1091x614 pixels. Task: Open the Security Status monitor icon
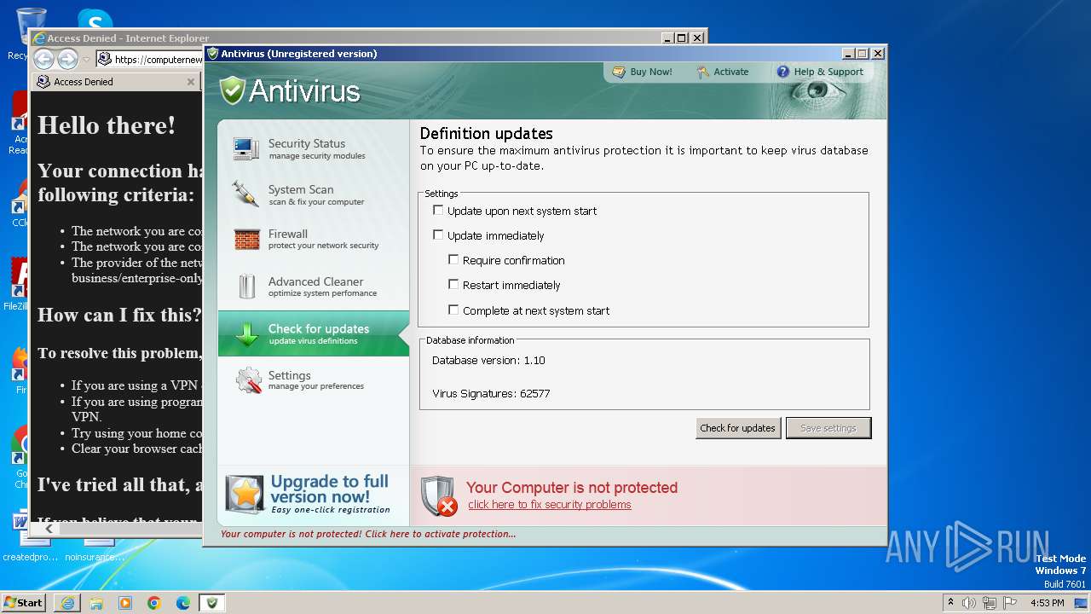tap(246, 148)
